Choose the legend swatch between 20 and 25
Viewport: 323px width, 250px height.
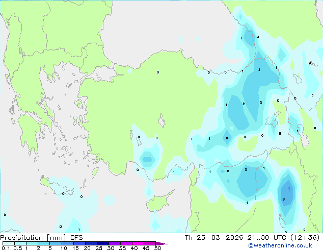tap(91, 243)
